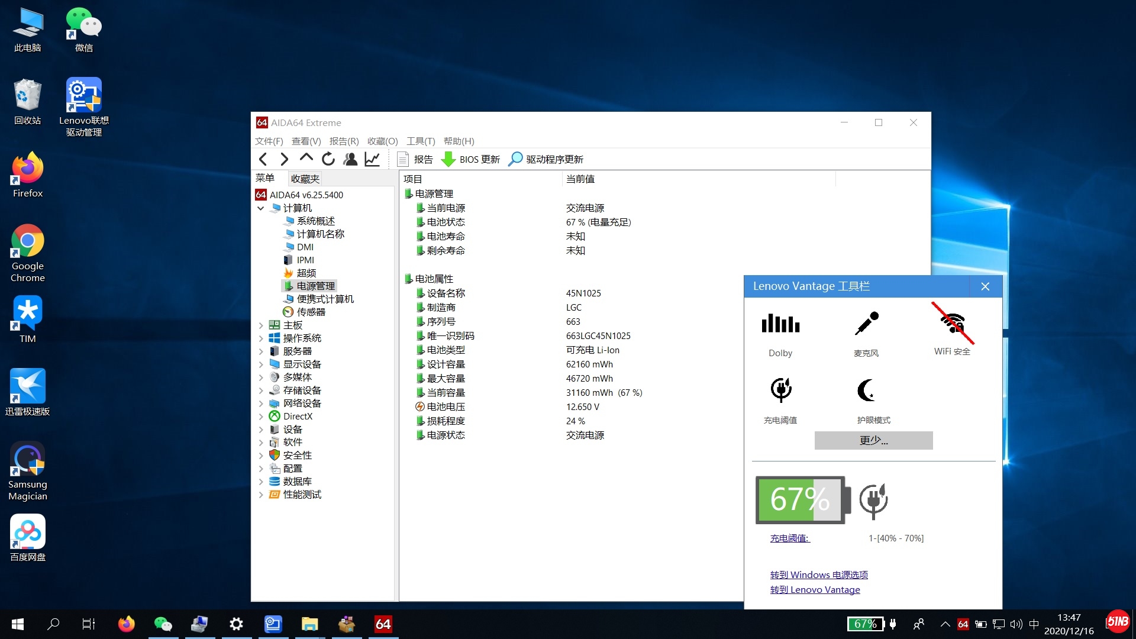Switch to the 收藏夹 tab
Screen dimensions: 1136x639
(305, 179)
